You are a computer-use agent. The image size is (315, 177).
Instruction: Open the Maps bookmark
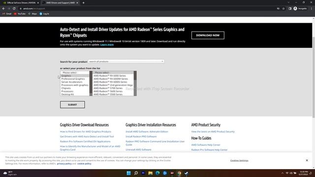(x=32, y=14)
